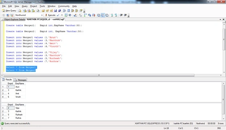Open the Window menu

(x=51, y=6)
